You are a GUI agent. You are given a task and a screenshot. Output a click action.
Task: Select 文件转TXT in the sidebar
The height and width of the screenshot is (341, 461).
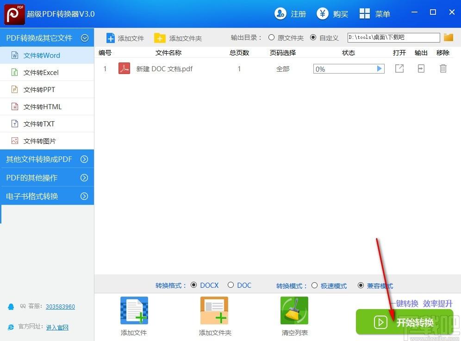point(47,124)
